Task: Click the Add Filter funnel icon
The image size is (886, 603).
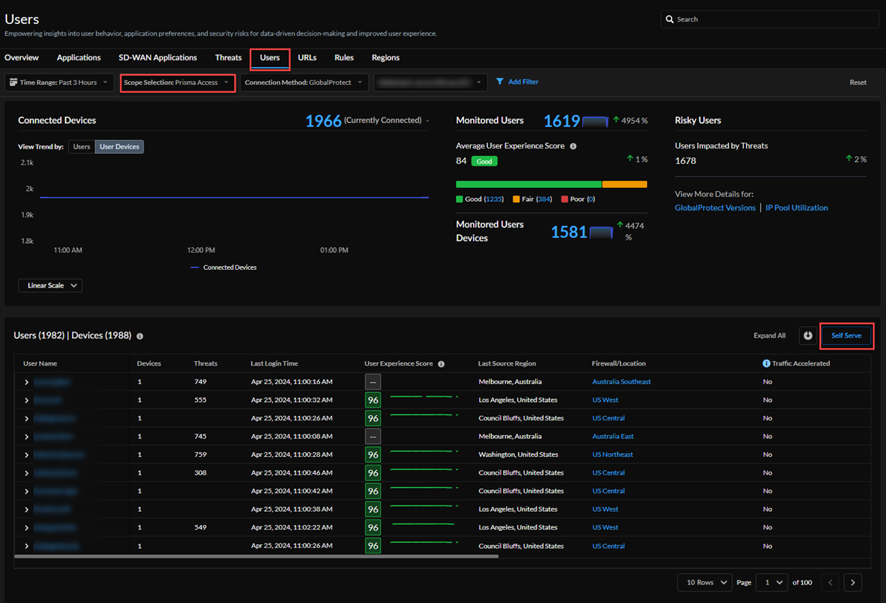Action: pyautogui.click(x=500, y=82)
